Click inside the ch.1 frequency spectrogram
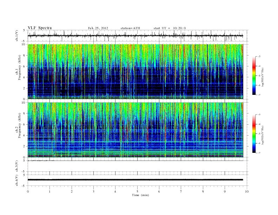 tap(135, 72)
